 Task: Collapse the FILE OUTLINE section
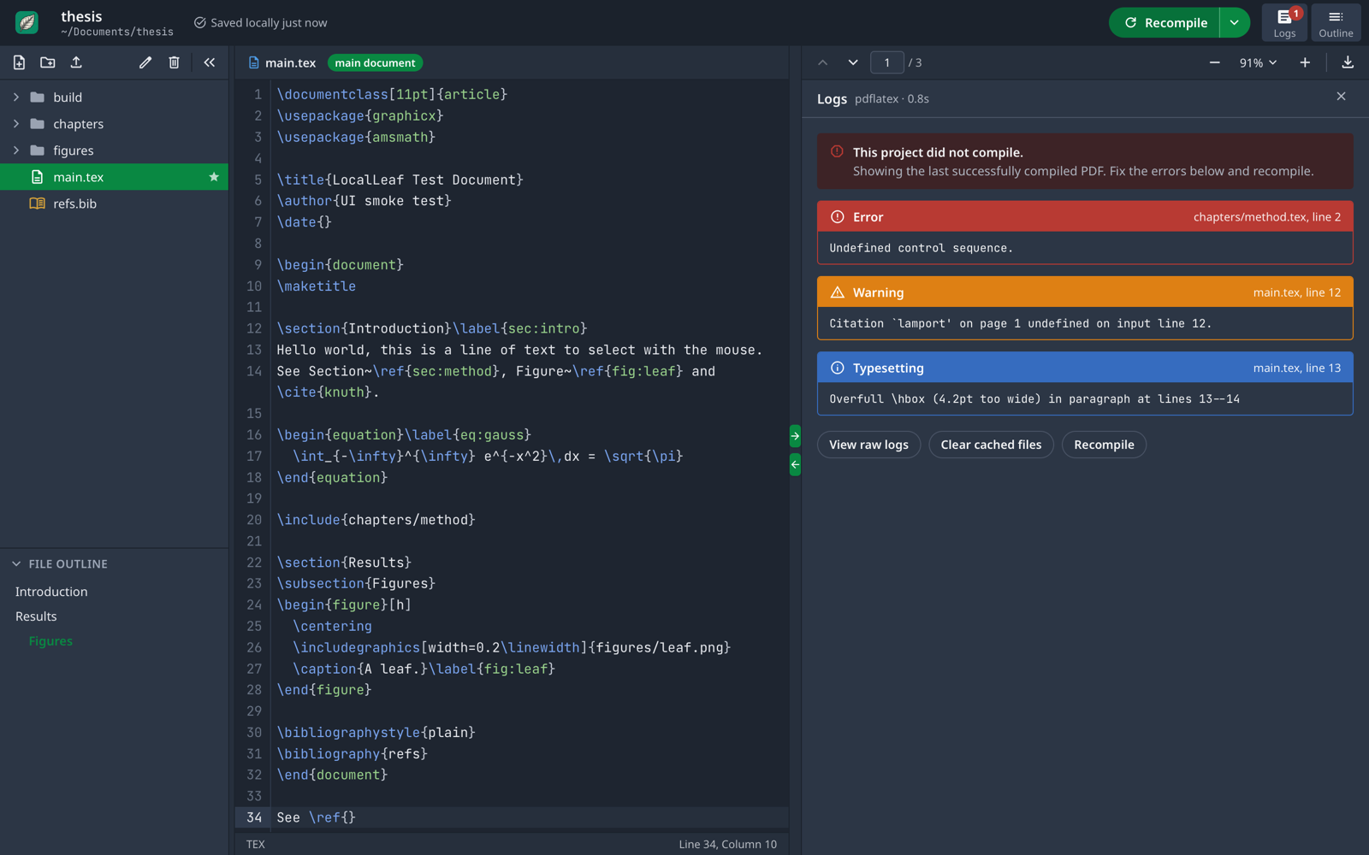tap(16, 564)
